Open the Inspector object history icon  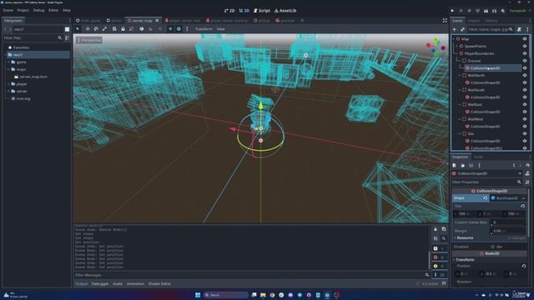tap(527, 165)
